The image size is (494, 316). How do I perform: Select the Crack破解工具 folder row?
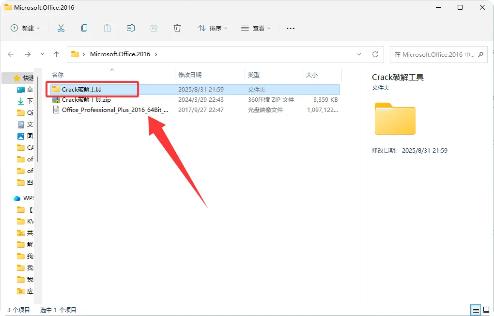195,90
